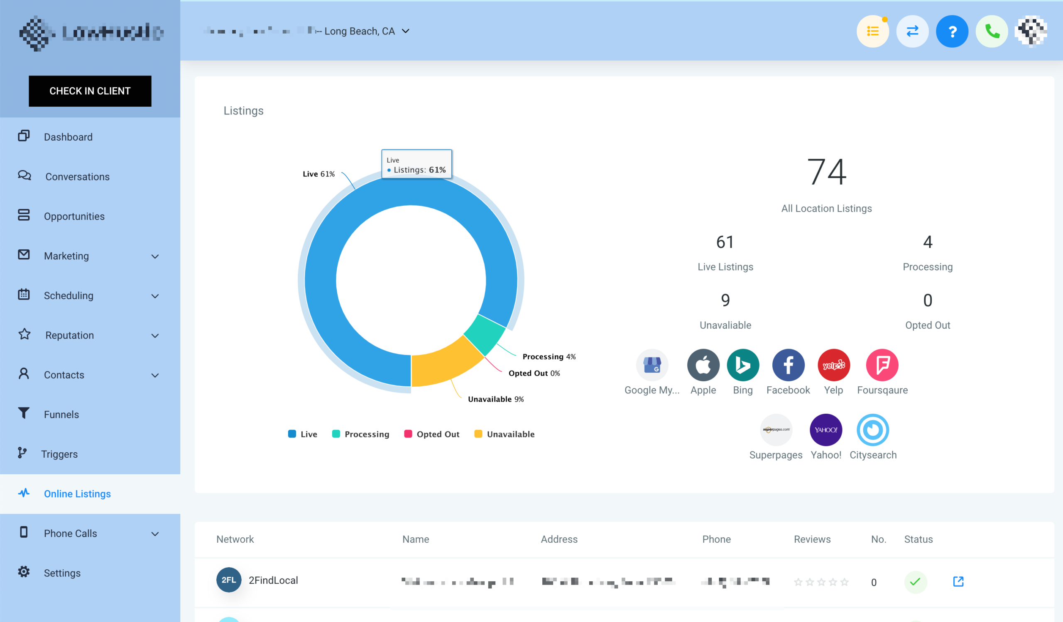Open the Foursquare listing icon
Viewport: 1063px width, 622px height.
click(x=882, y=364)
